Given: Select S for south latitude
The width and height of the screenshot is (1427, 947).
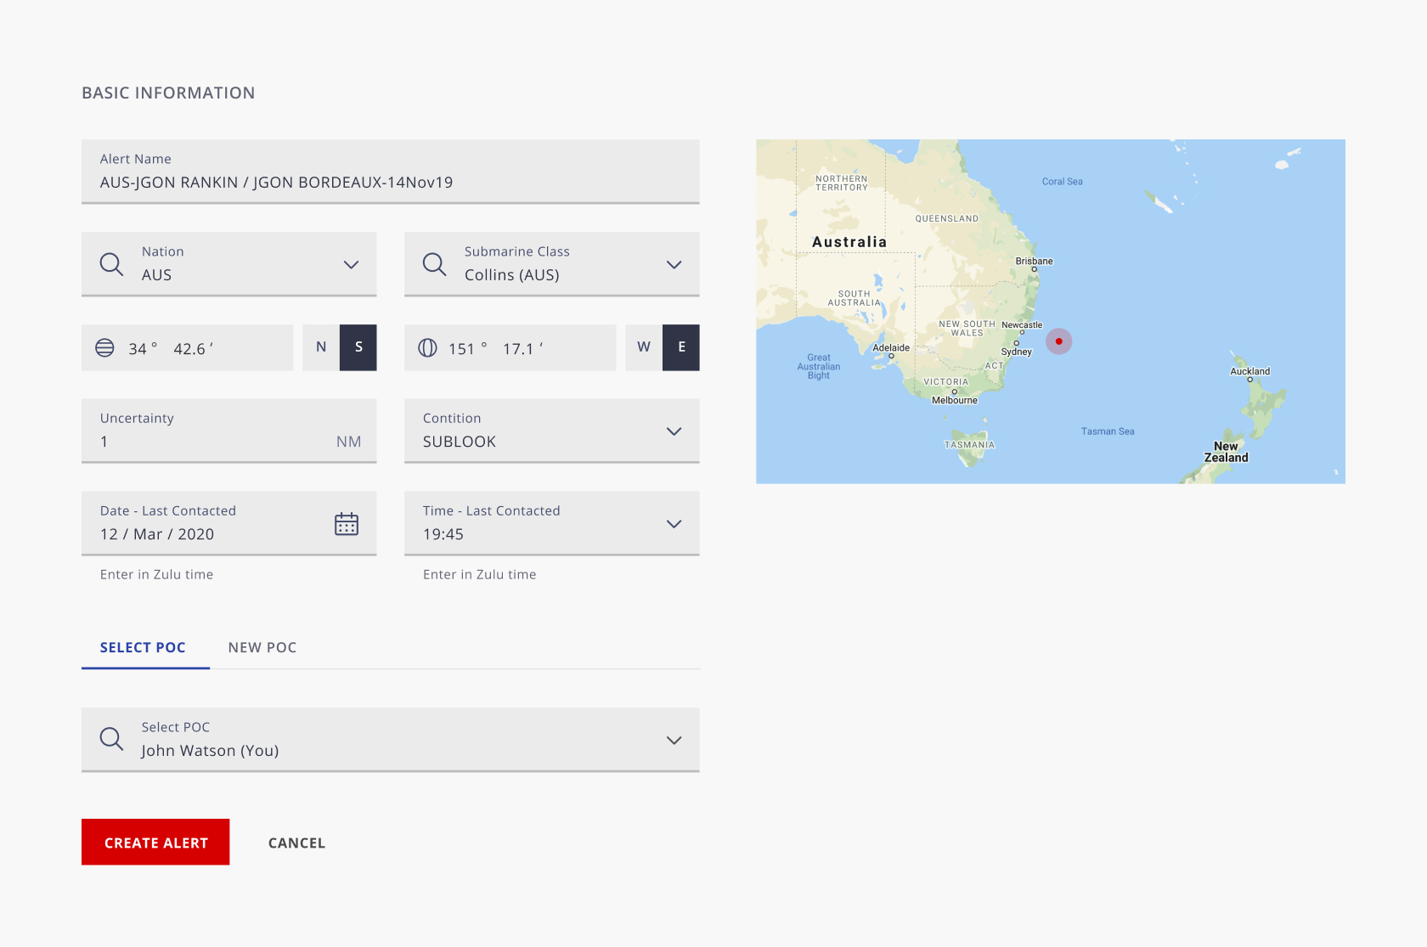Looking at the screenshot, I should point(358,347).
